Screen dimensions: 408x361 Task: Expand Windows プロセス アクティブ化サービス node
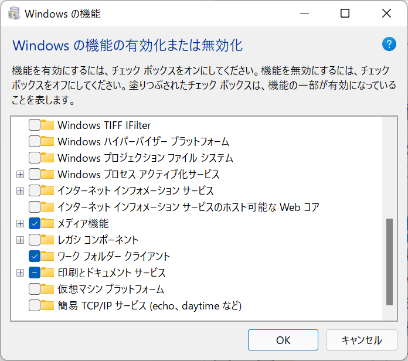pyautogui.click(x=21, y=174)
